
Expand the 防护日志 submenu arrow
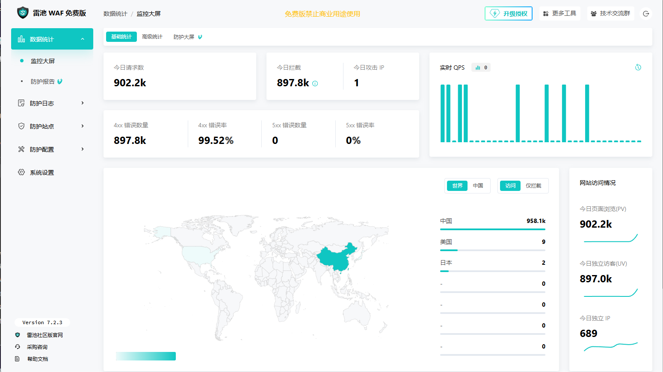83,103
